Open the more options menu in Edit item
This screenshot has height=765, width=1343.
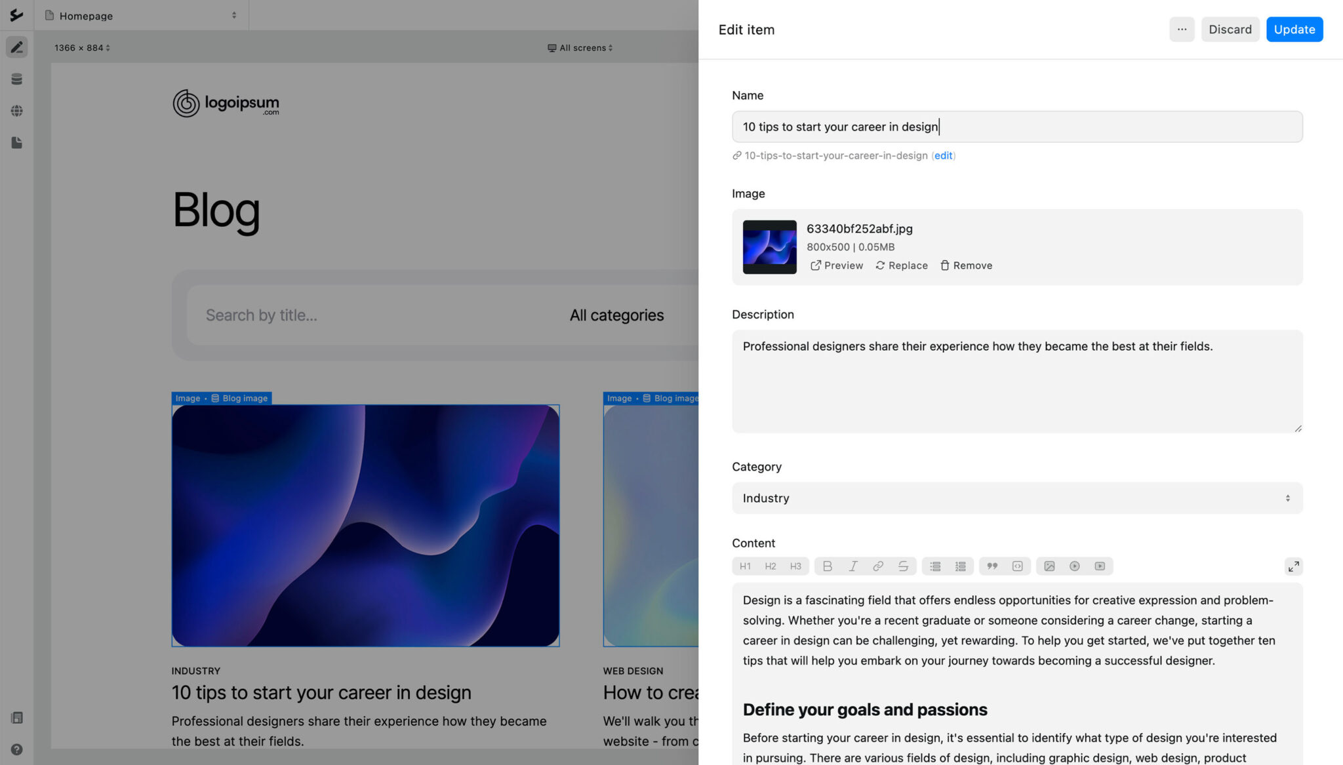(x=1182, y=29)
